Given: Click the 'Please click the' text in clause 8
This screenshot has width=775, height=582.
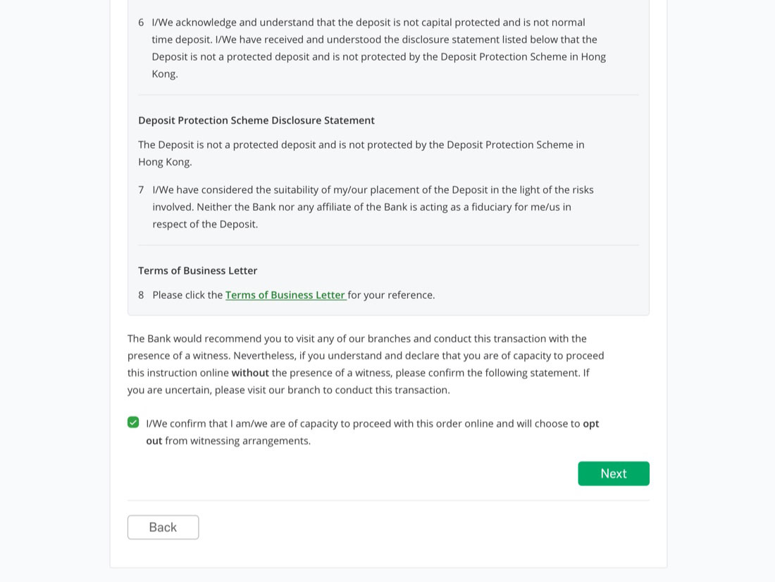Looking at the screenshot, I should click(x=188, y=295).
